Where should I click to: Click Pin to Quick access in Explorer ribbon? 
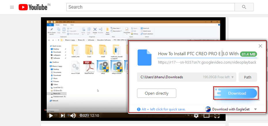pos(51,31)
